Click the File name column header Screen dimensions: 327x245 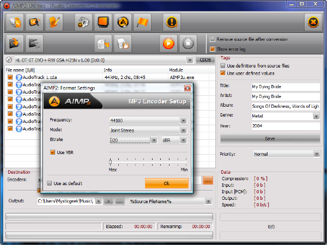click(54, 70)
